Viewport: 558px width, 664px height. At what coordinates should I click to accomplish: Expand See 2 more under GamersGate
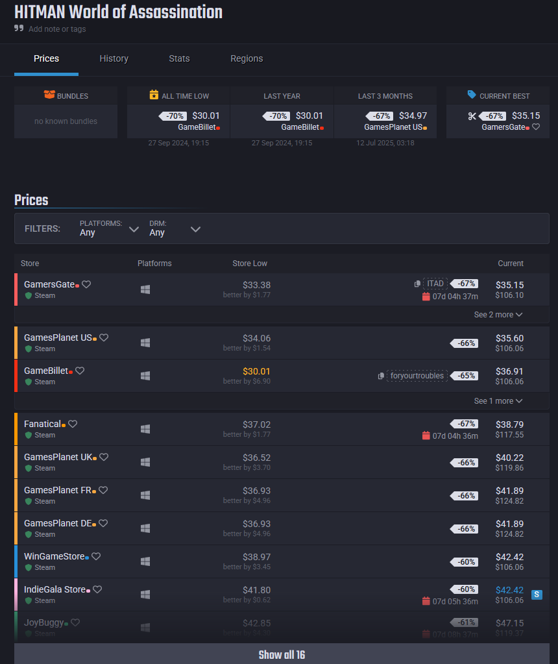click(498, 315)
